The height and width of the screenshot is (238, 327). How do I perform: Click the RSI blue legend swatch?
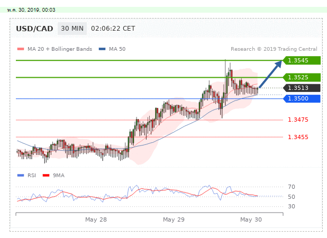tap(21, 176)
